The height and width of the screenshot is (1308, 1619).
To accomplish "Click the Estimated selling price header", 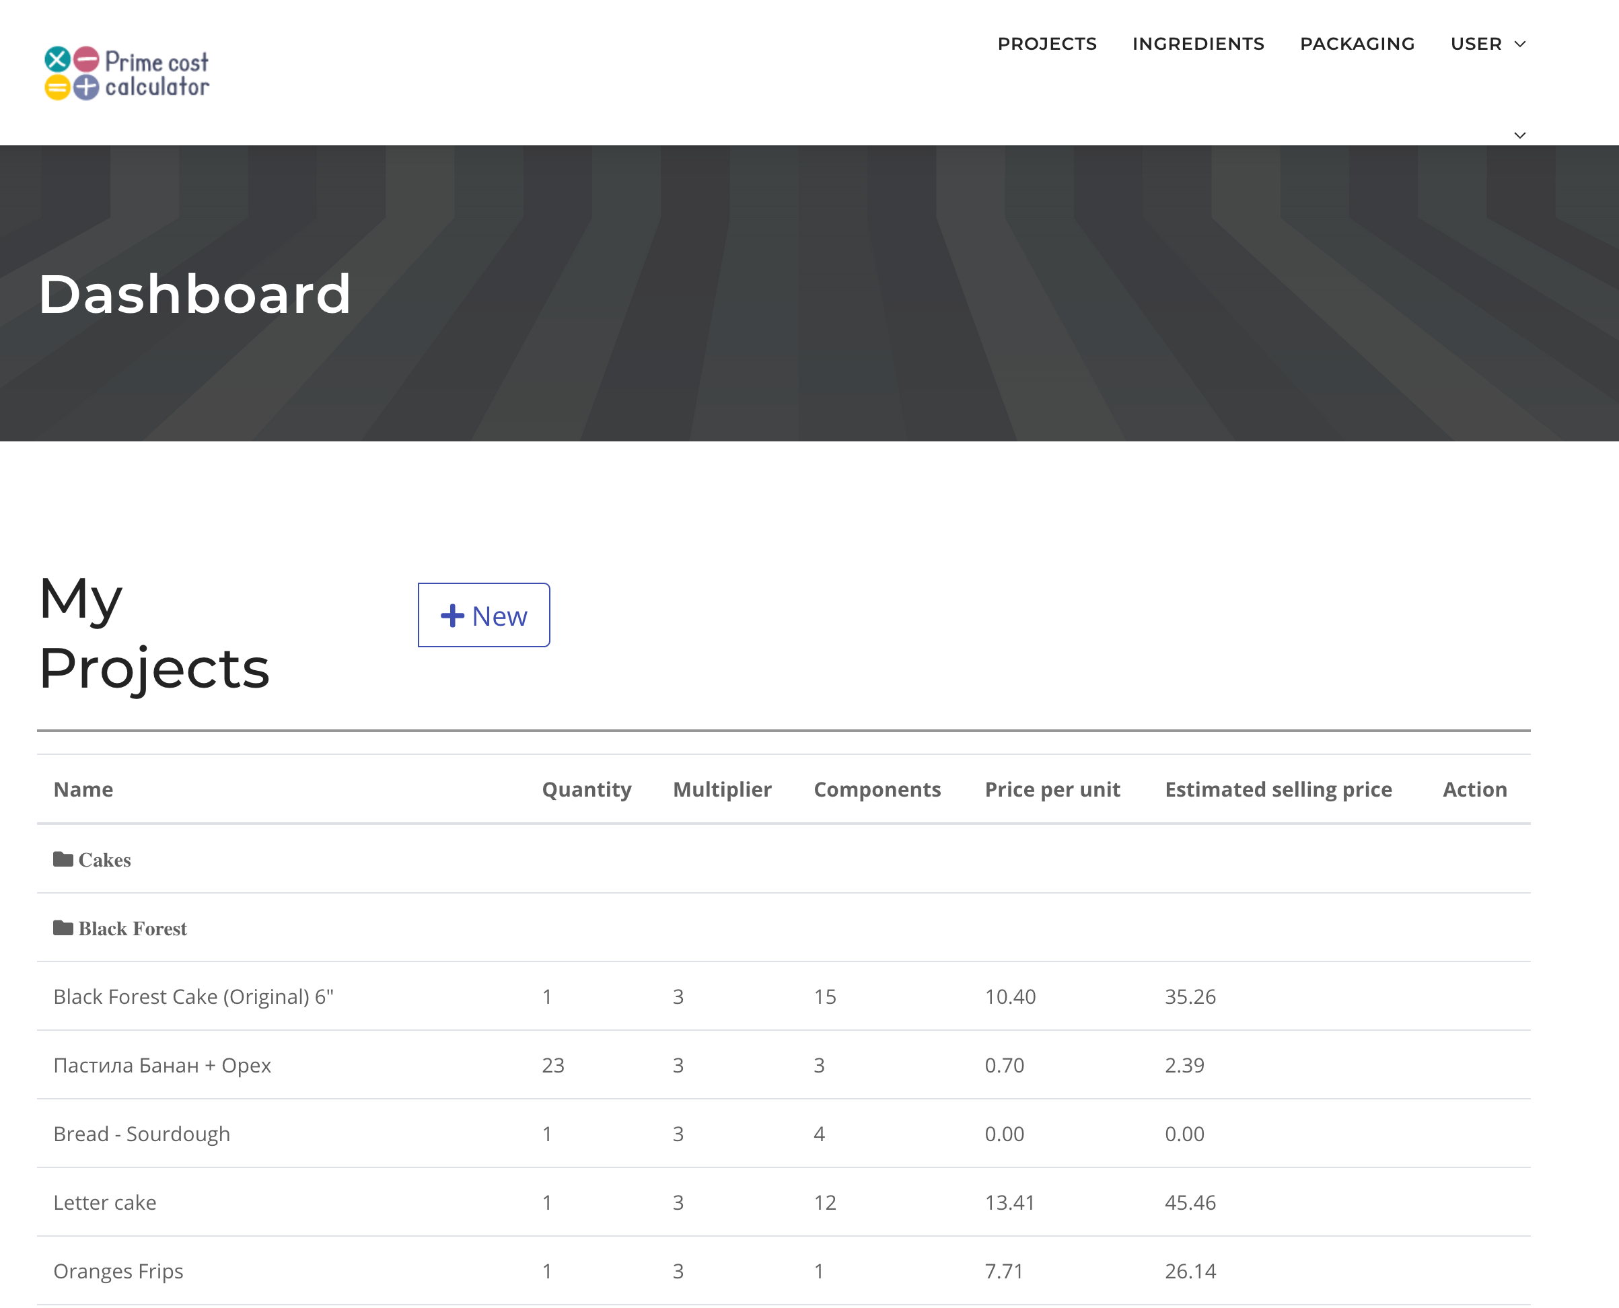I will click(x=1278, y=790).
